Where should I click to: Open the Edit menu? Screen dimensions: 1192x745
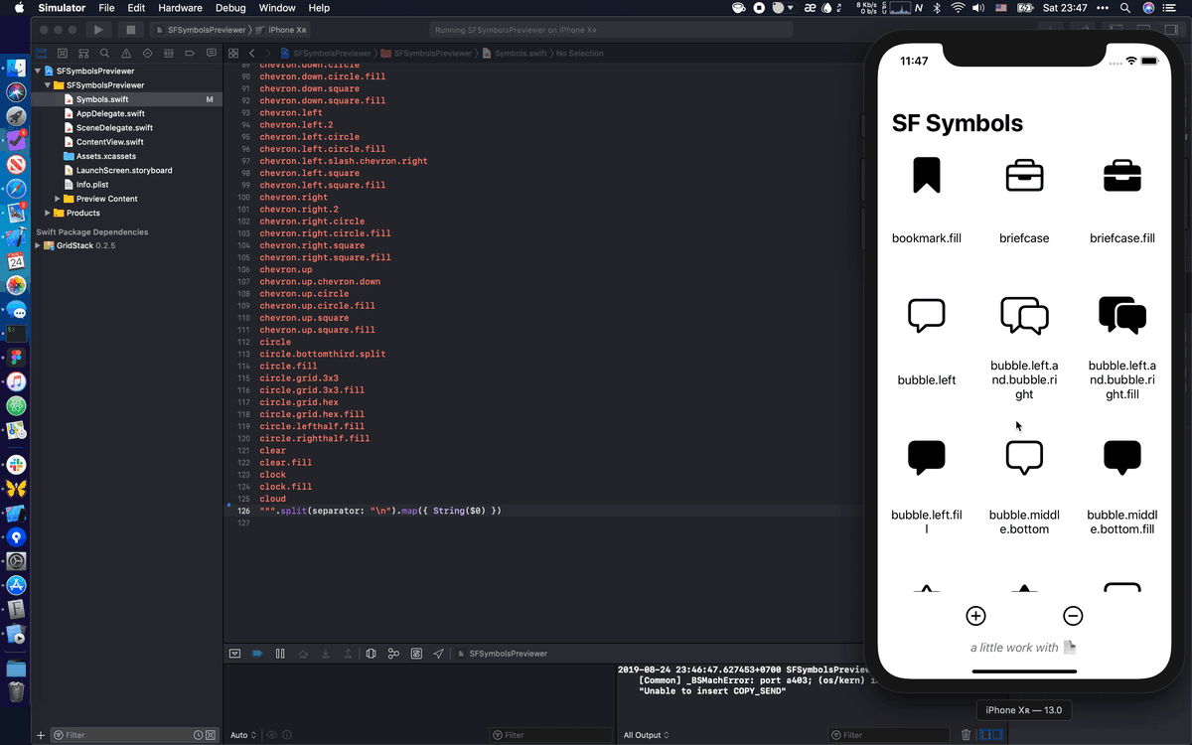click(x=136, y=8)
